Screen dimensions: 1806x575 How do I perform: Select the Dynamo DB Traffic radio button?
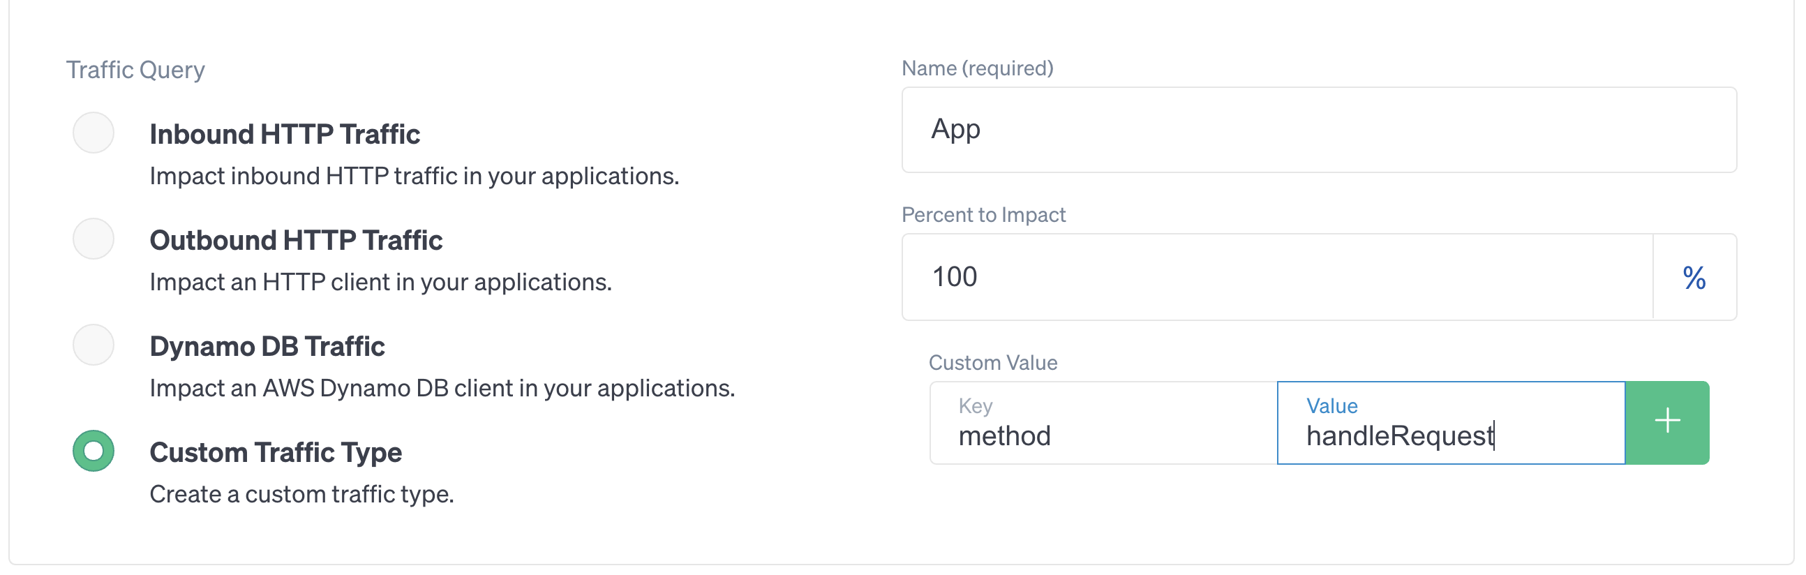[94, 344]
